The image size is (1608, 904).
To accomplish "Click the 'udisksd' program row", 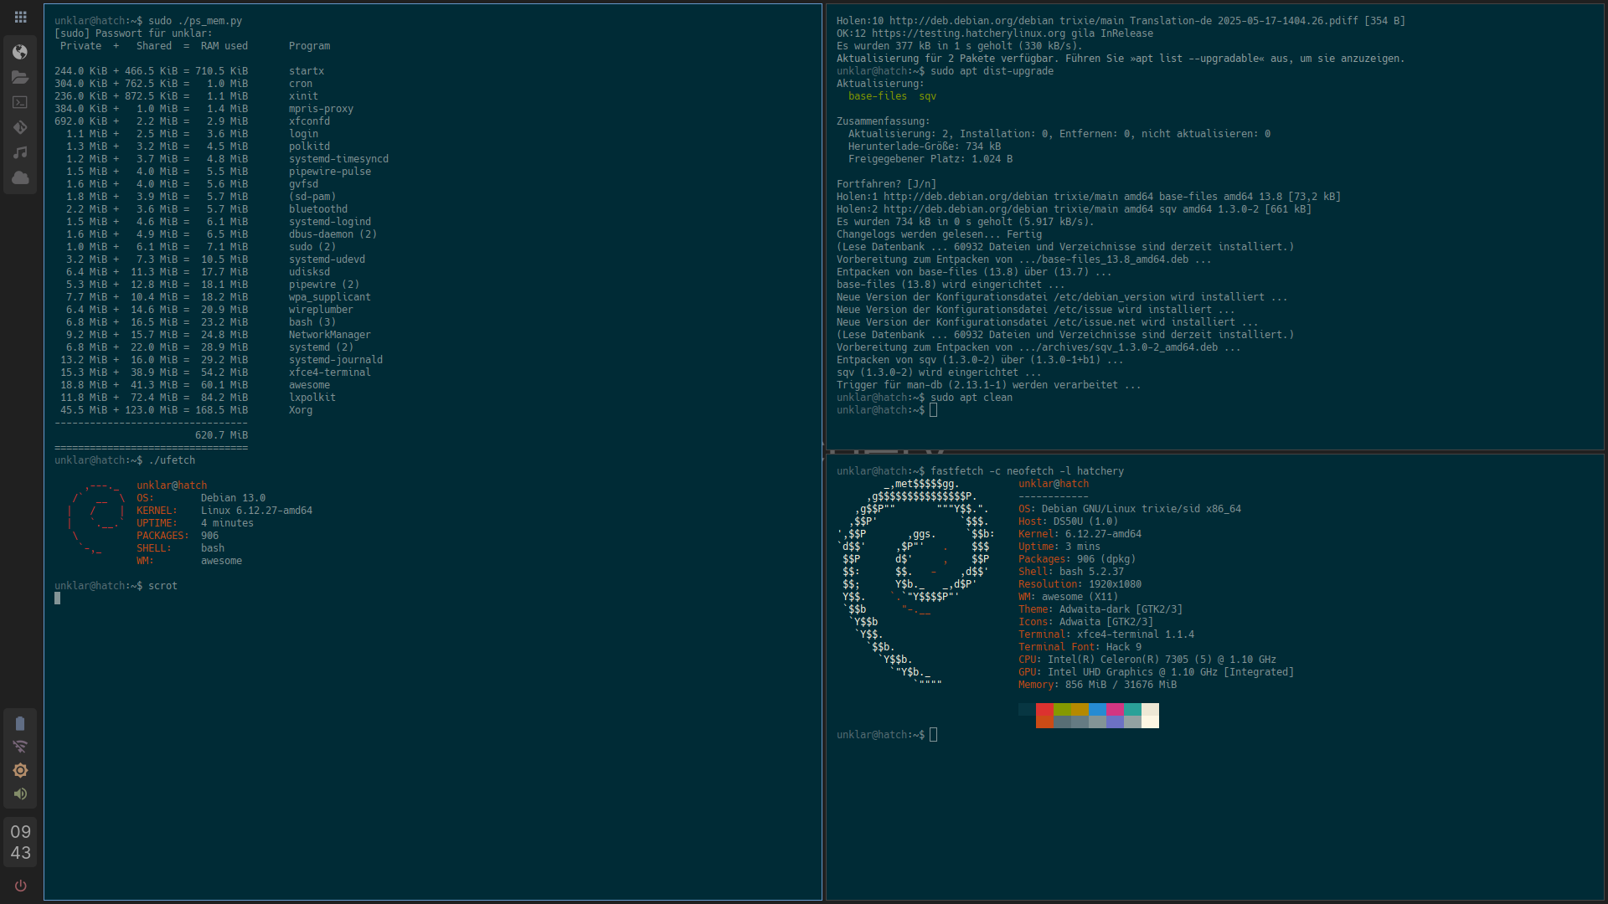I will pos(192,272).
